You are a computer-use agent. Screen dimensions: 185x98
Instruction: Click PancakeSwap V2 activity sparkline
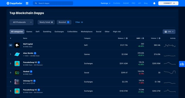pos(170,91)
